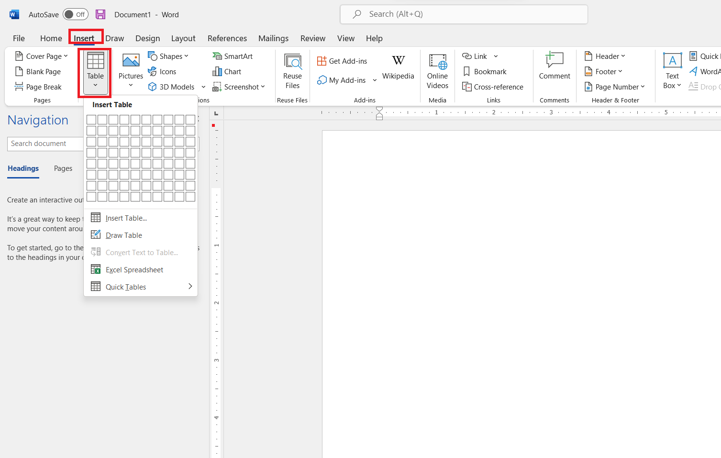Expand the Header dropdown
Viewport: 721px width, 458px height.
(x=605, y=56)
